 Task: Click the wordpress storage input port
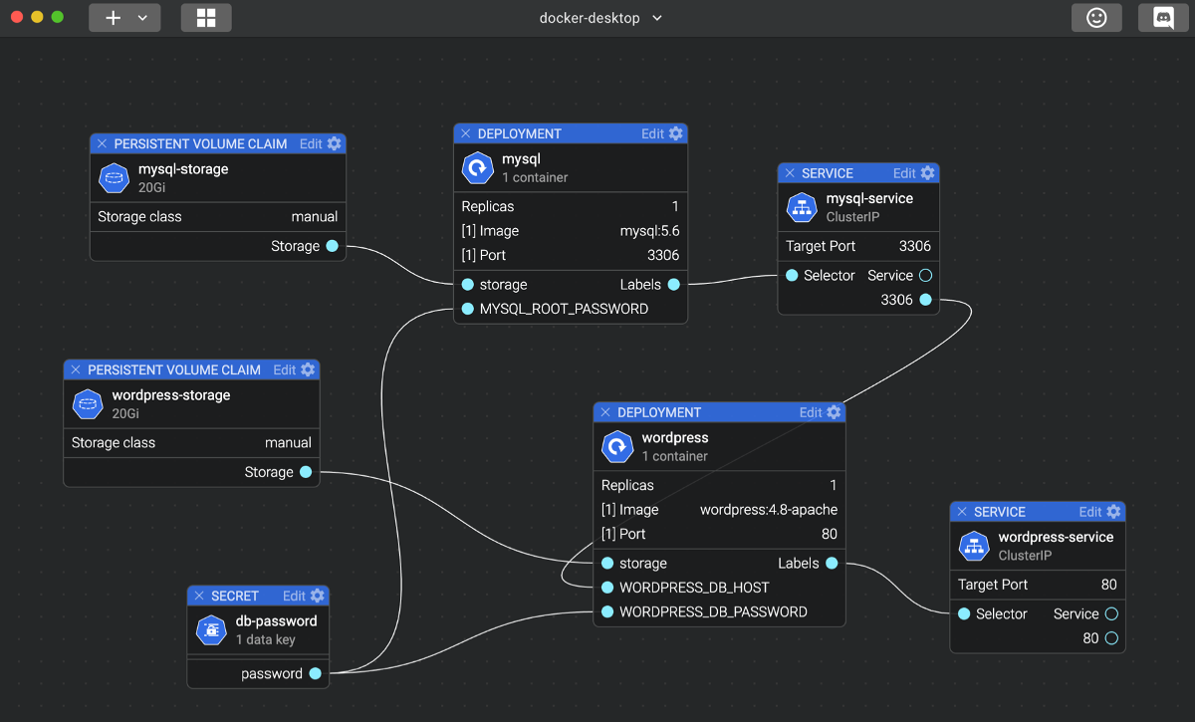click(607, 564)
